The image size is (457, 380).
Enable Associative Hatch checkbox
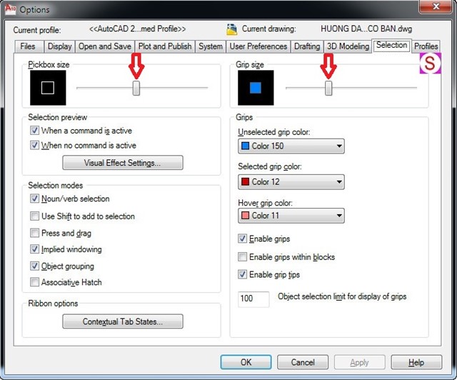point(34,281)
